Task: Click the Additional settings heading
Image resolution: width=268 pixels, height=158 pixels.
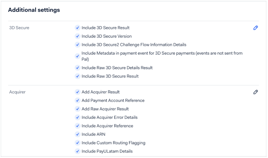Action: point(34,10)
